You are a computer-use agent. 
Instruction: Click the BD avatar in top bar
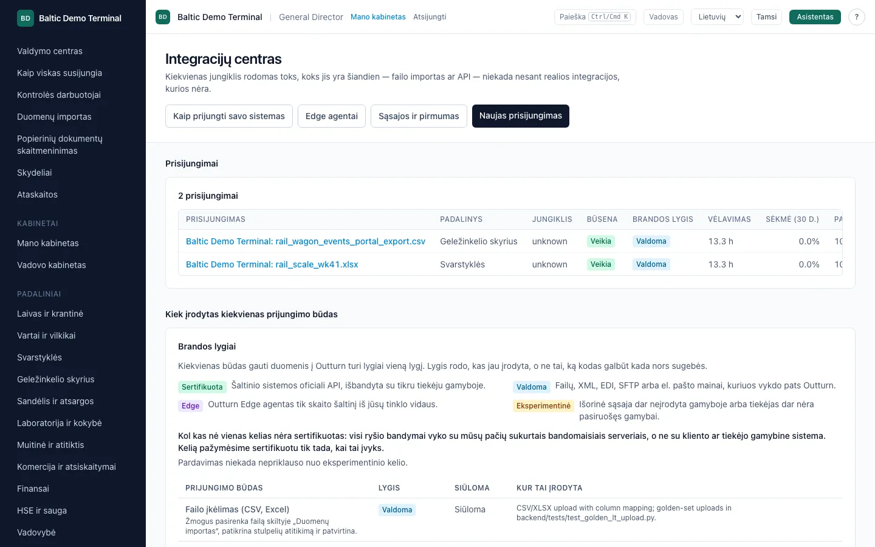[x=163, y=17]
